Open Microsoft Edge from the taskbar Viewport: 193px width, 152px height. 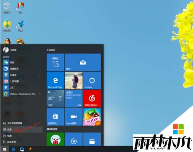point(13,149)
